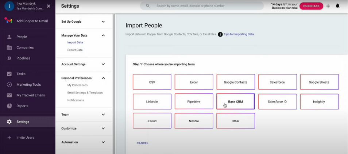
Task: Open Export Data settings page
Action: [75, 50]
